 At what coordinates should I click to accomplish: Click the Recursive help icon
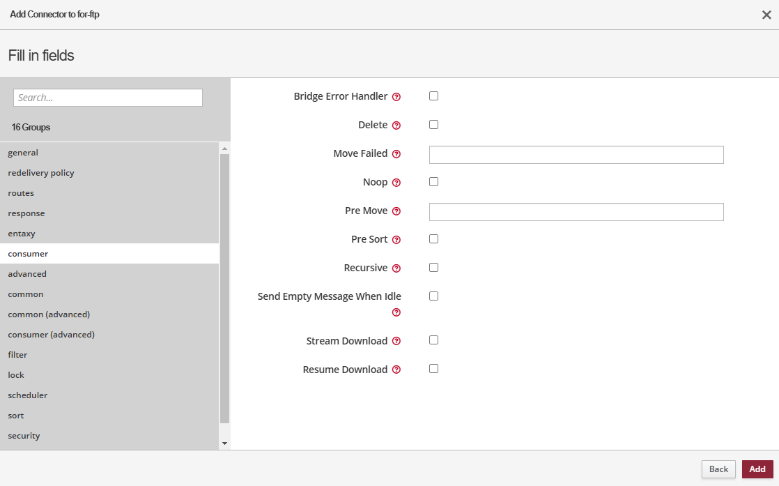396,268
